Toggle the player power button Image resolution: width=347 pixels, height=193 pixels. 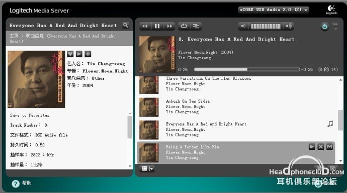point(324,27)
